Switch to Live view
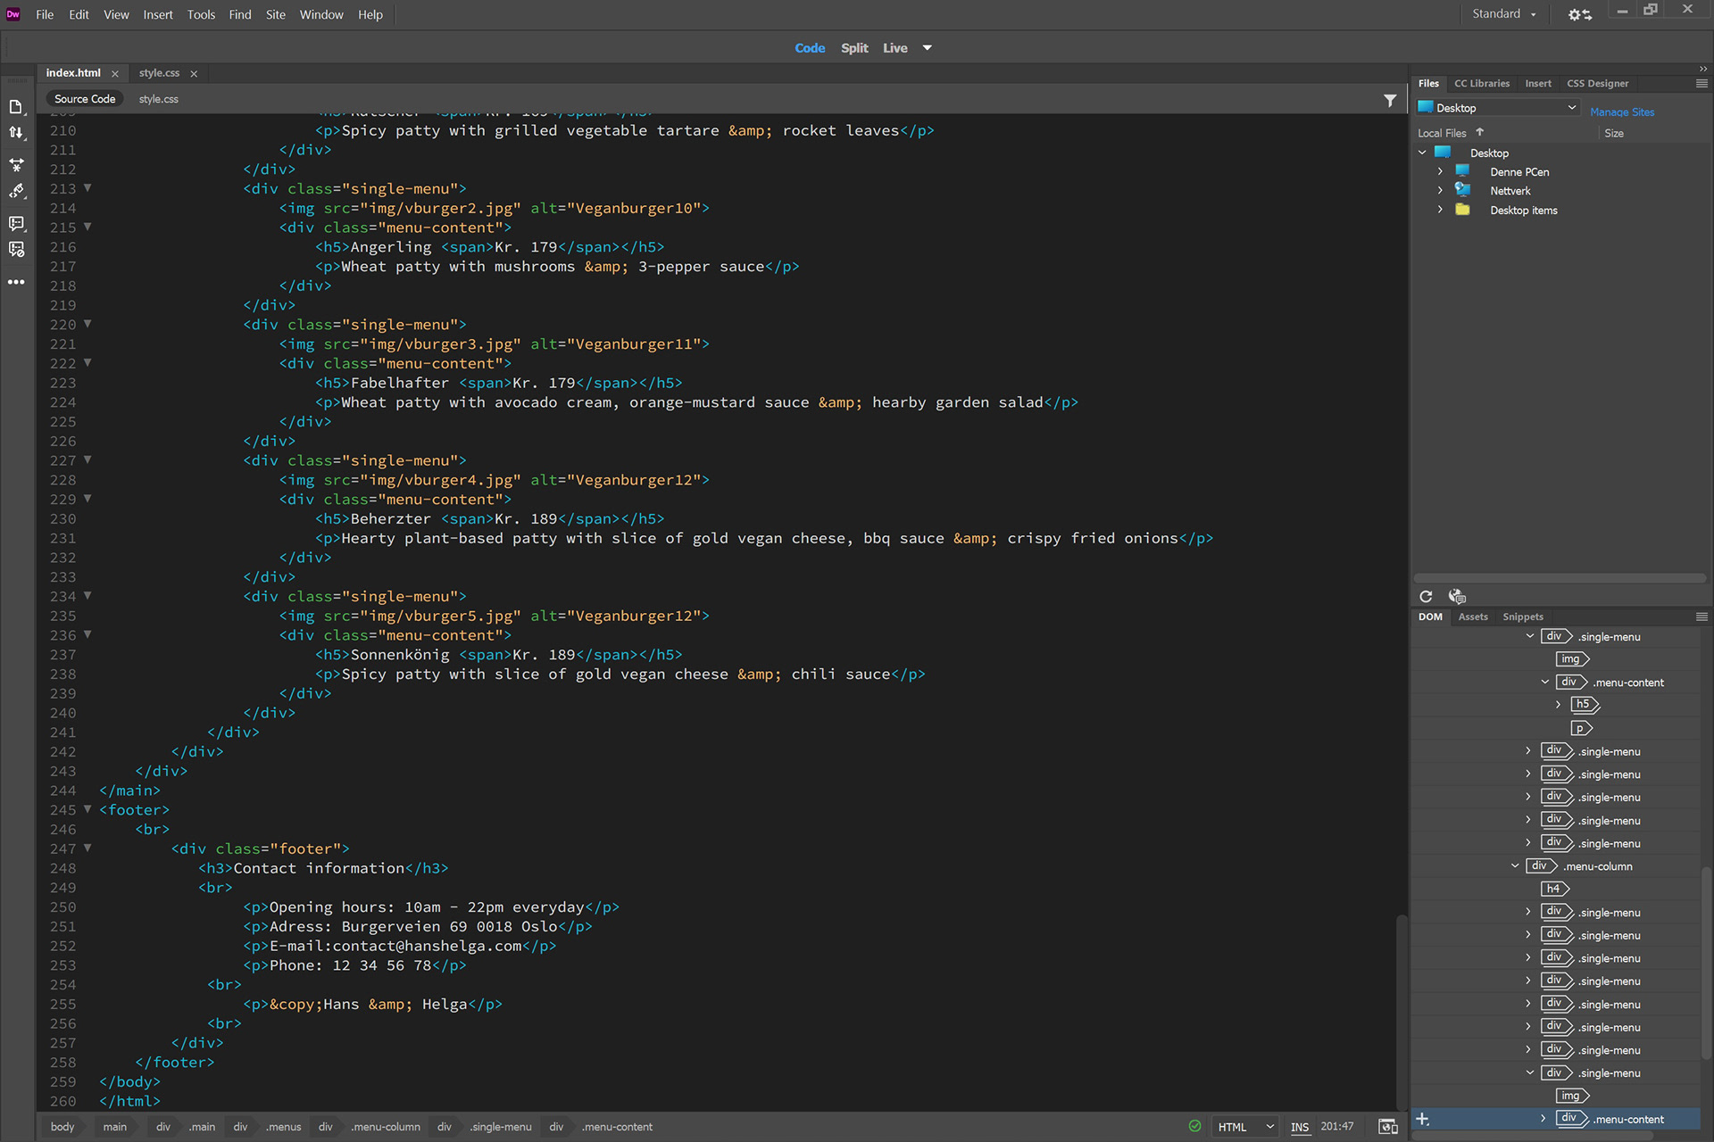The width and height of the screenshot is (1714, 1142). 895,48
